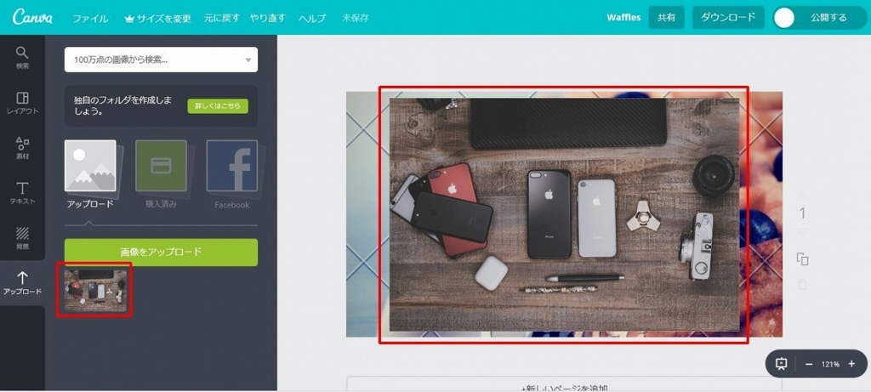Move the page down with the arrow
This screenshot has height=392, width=871.
[x=802, y=231]
